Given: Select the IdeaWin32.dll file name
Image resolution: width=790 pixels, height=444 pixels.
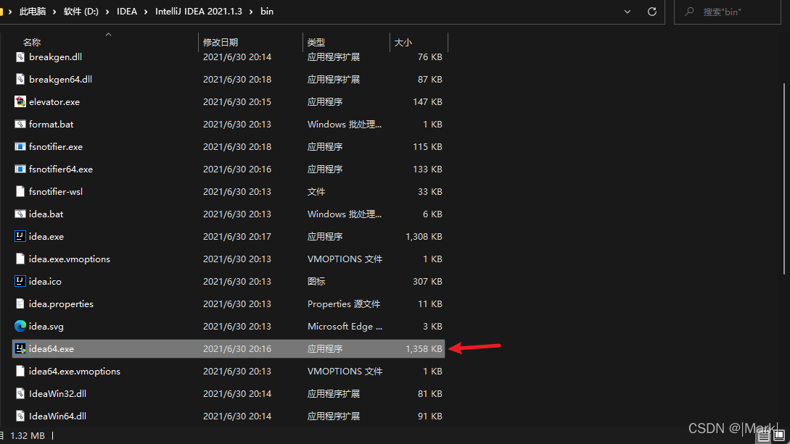Looking at the screenshot, I should point(57,394).
